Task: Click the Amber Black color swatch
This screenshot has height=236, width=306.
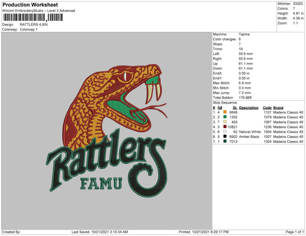Action: (225, 136)
